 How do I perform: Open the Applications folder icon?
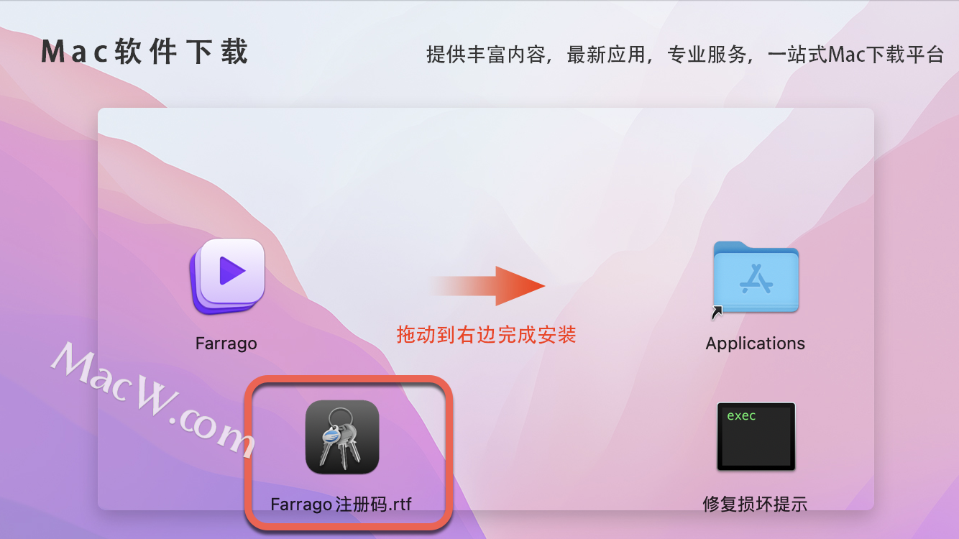click(x=756, y=277)
